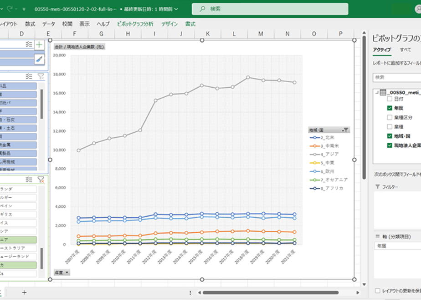Select the ーストラリア slicer item

pos(18,248)
